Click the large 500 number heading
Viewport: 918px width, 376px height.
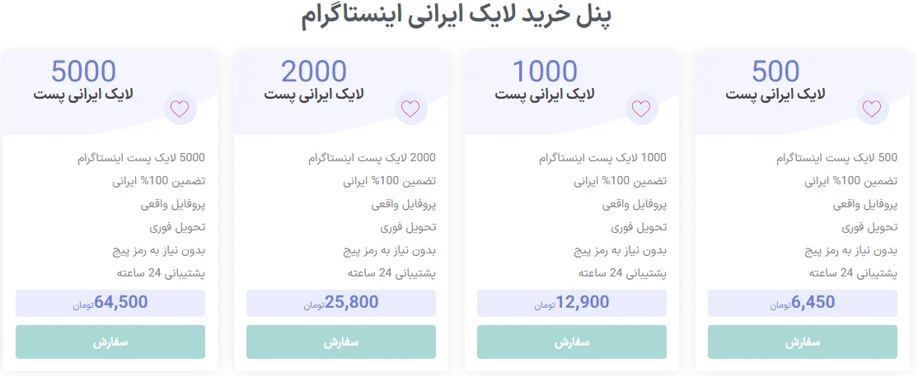pos(775,72)
